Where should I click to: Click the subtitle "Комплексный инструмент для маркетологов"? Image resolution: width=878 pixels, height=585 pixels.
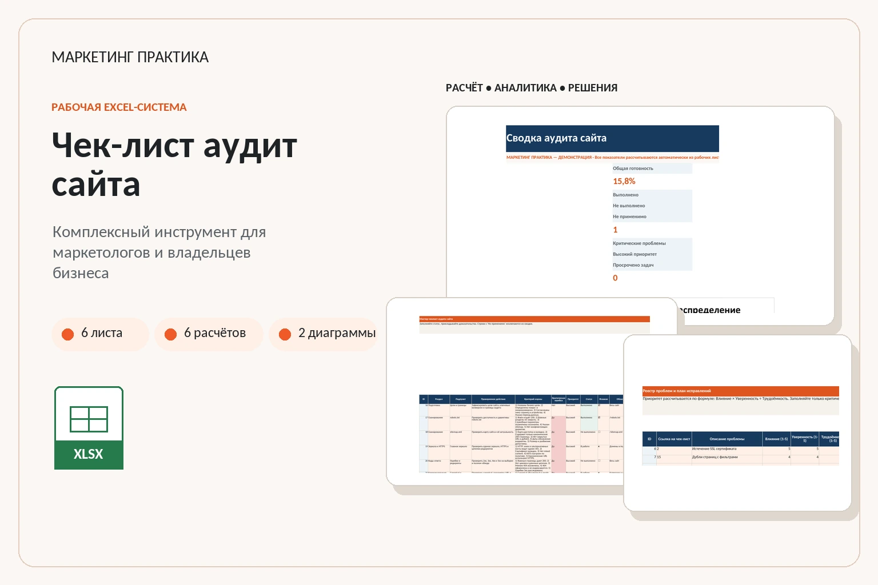[159, 253]
